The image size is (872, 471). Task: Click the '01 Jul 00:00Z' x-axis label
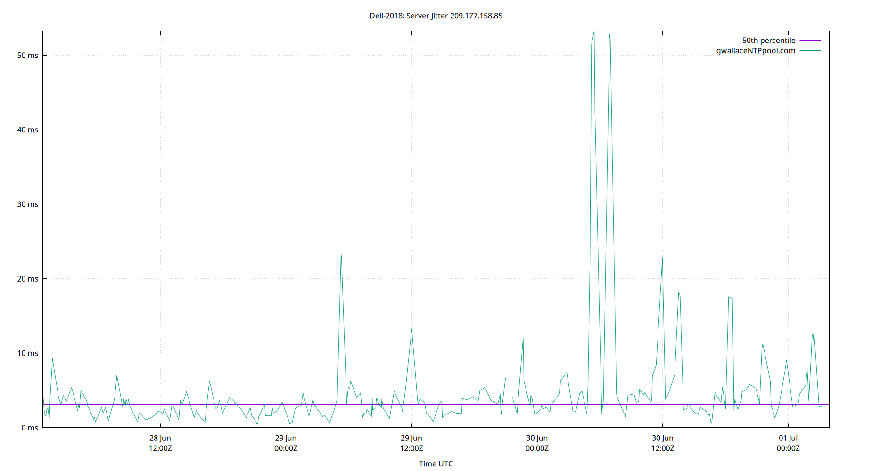click(x=788, y=443)
